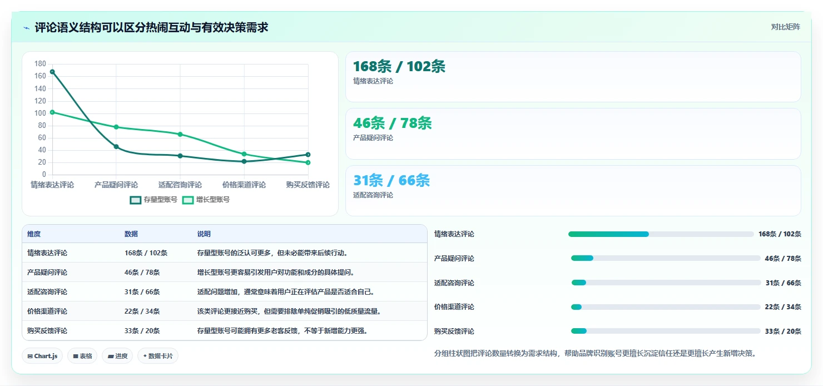Viewport: 823px width, 386px height.
Task: Click the 数据卡片 tag
Action: (158, 356)
